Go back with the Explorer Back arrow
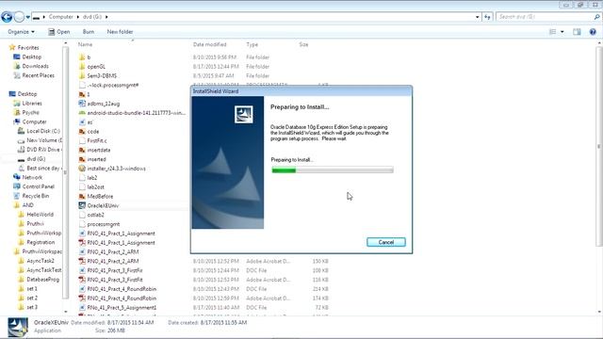The image size is (603, 339). pos(7,17)
